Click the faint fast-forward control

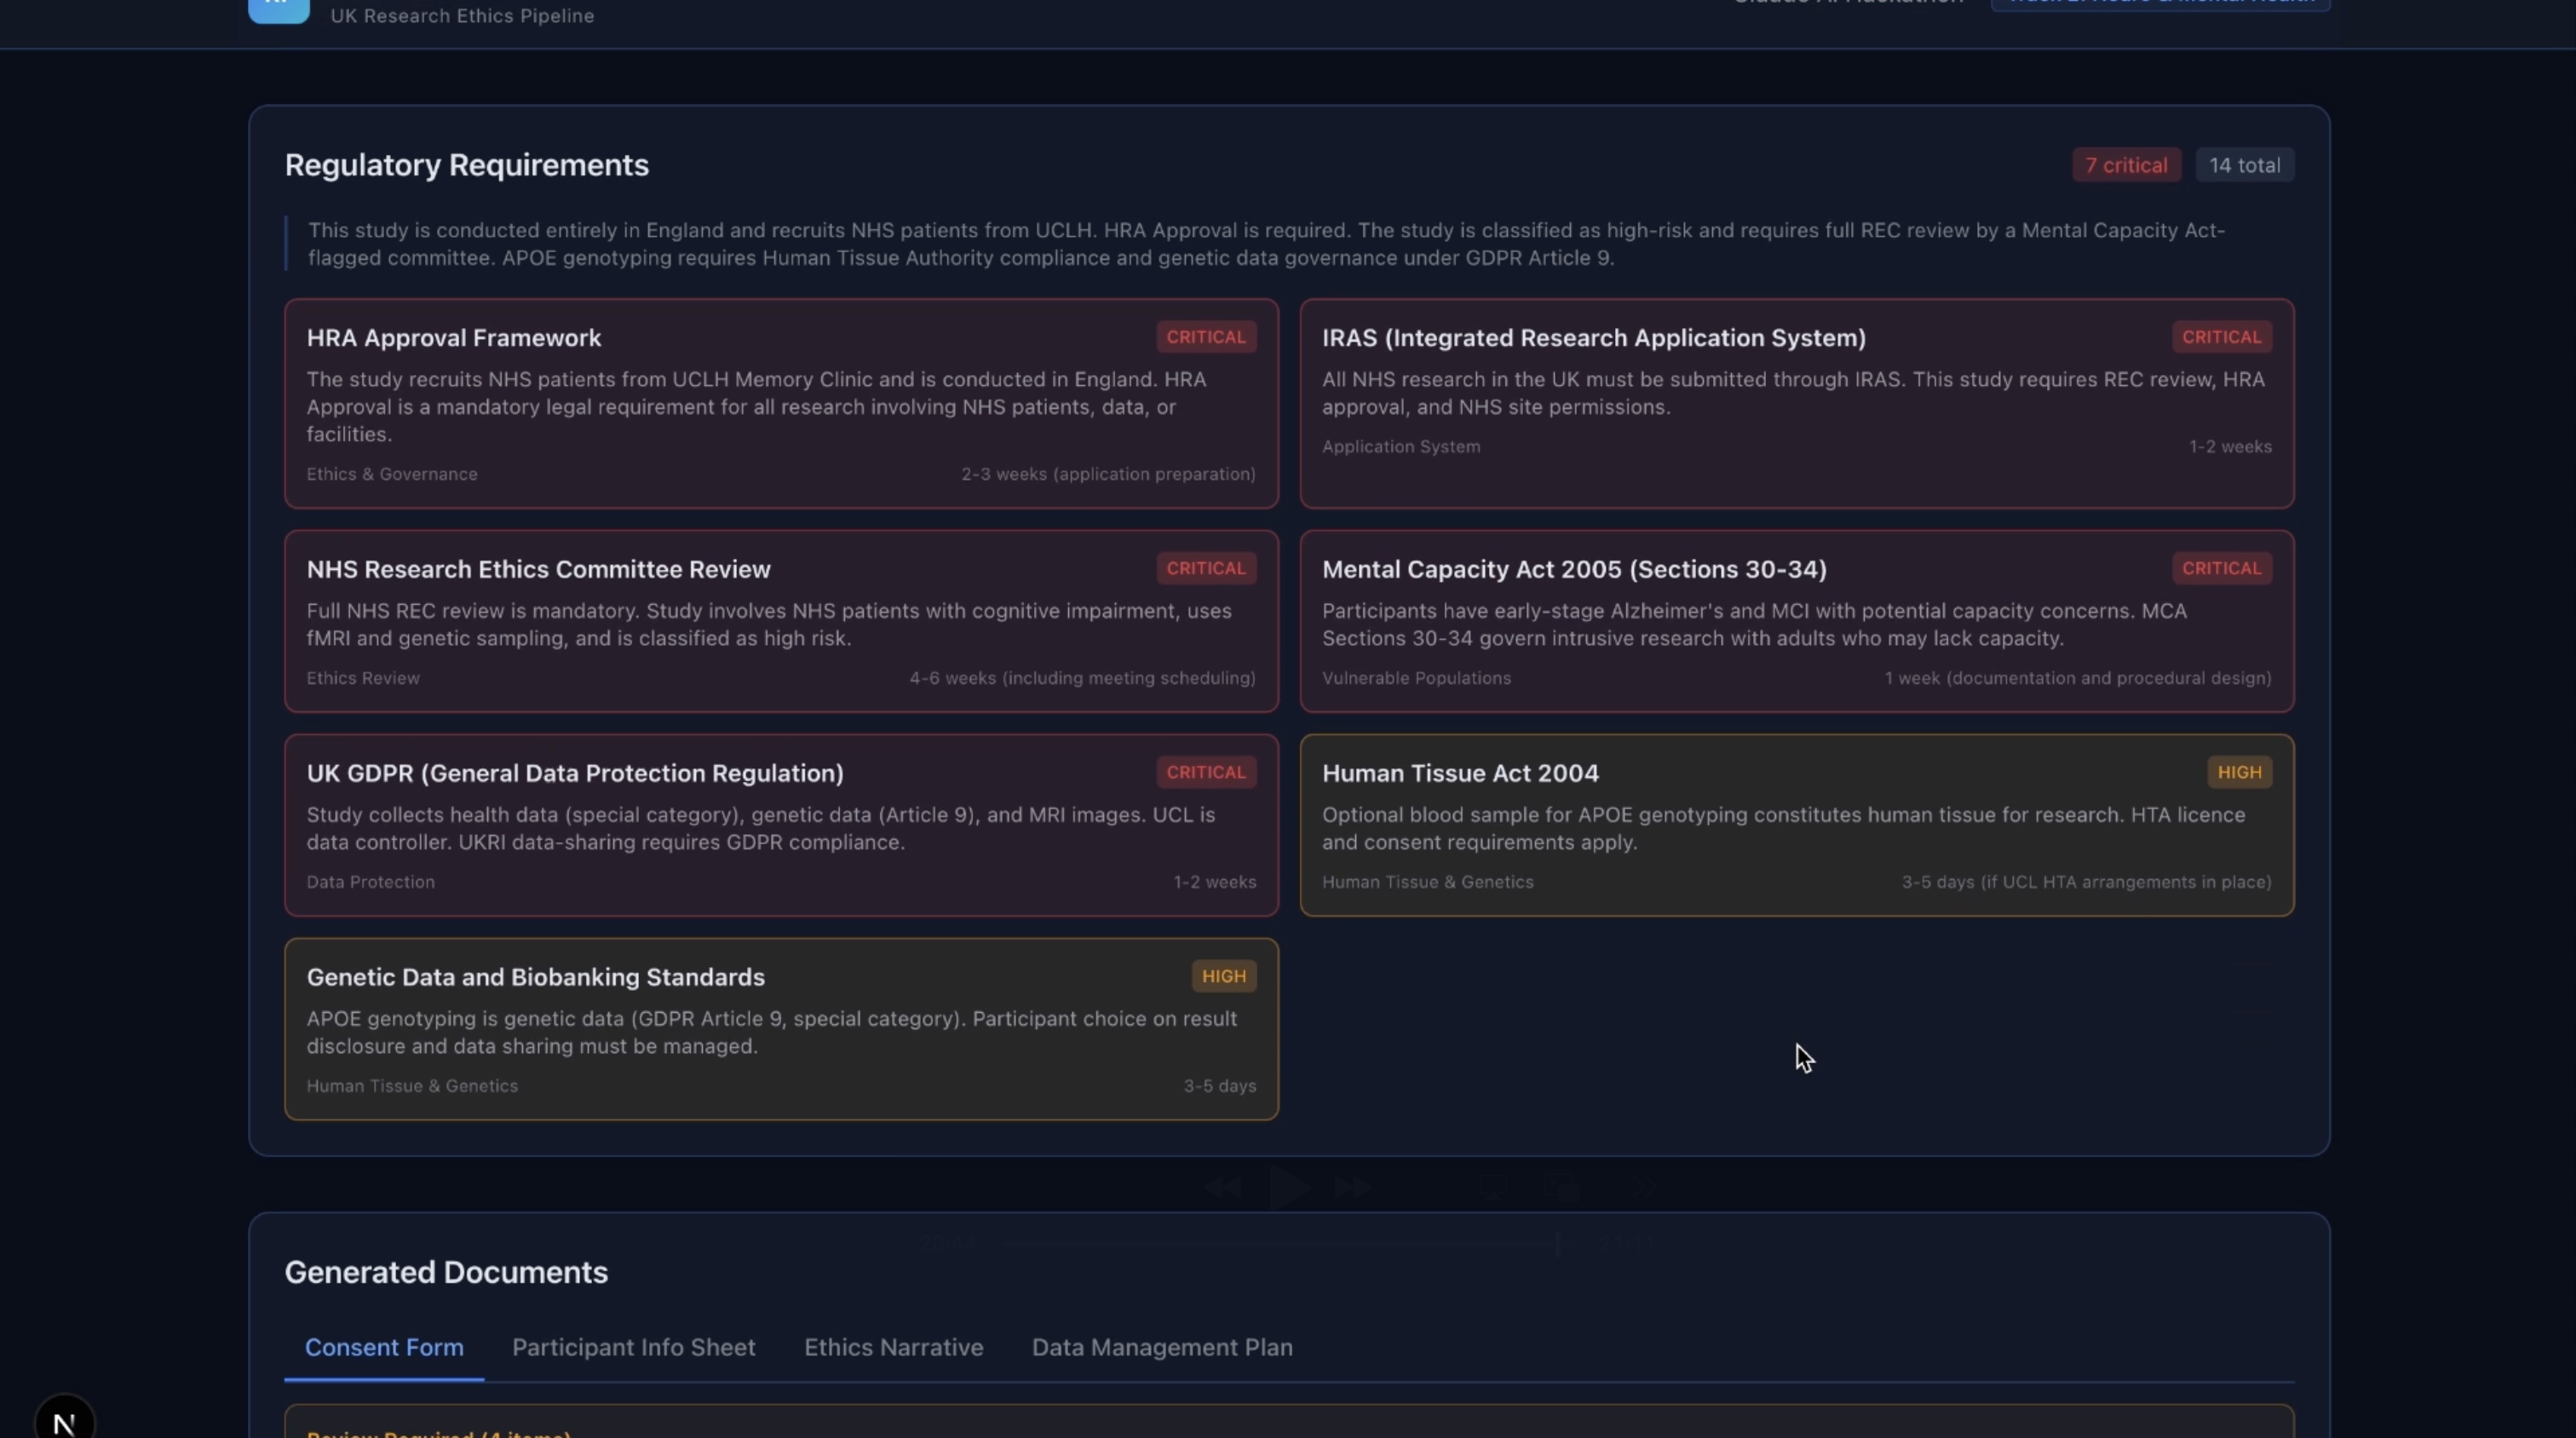[1352, 1187]
